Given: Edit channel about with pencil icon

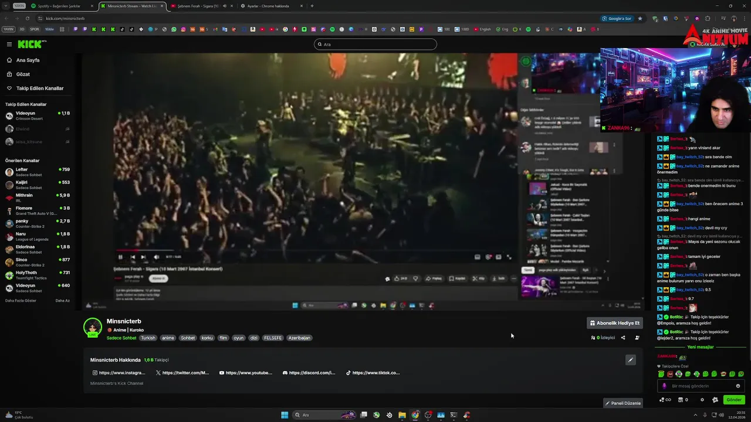Looking at the screenshot, I should coord(630,360).
